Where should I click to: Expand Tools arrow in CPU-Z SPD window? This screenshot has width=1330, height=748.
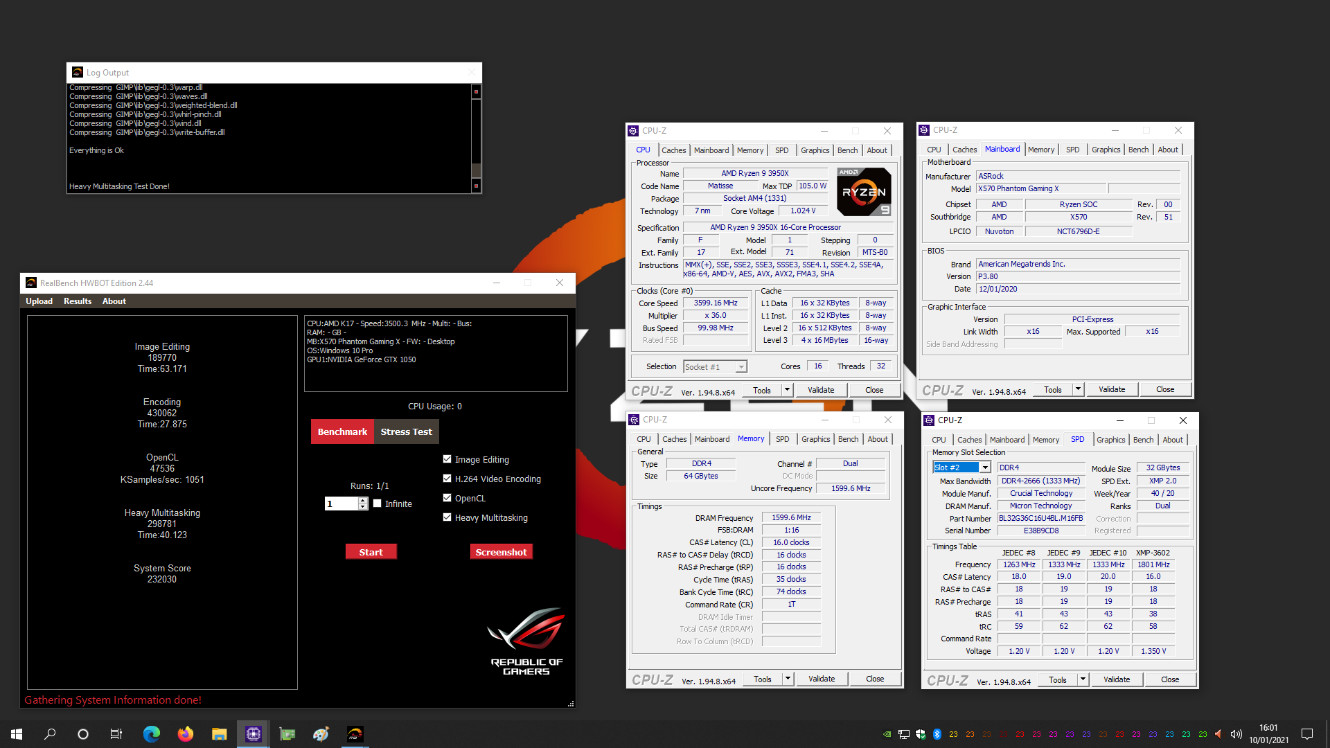[1083, 679]
